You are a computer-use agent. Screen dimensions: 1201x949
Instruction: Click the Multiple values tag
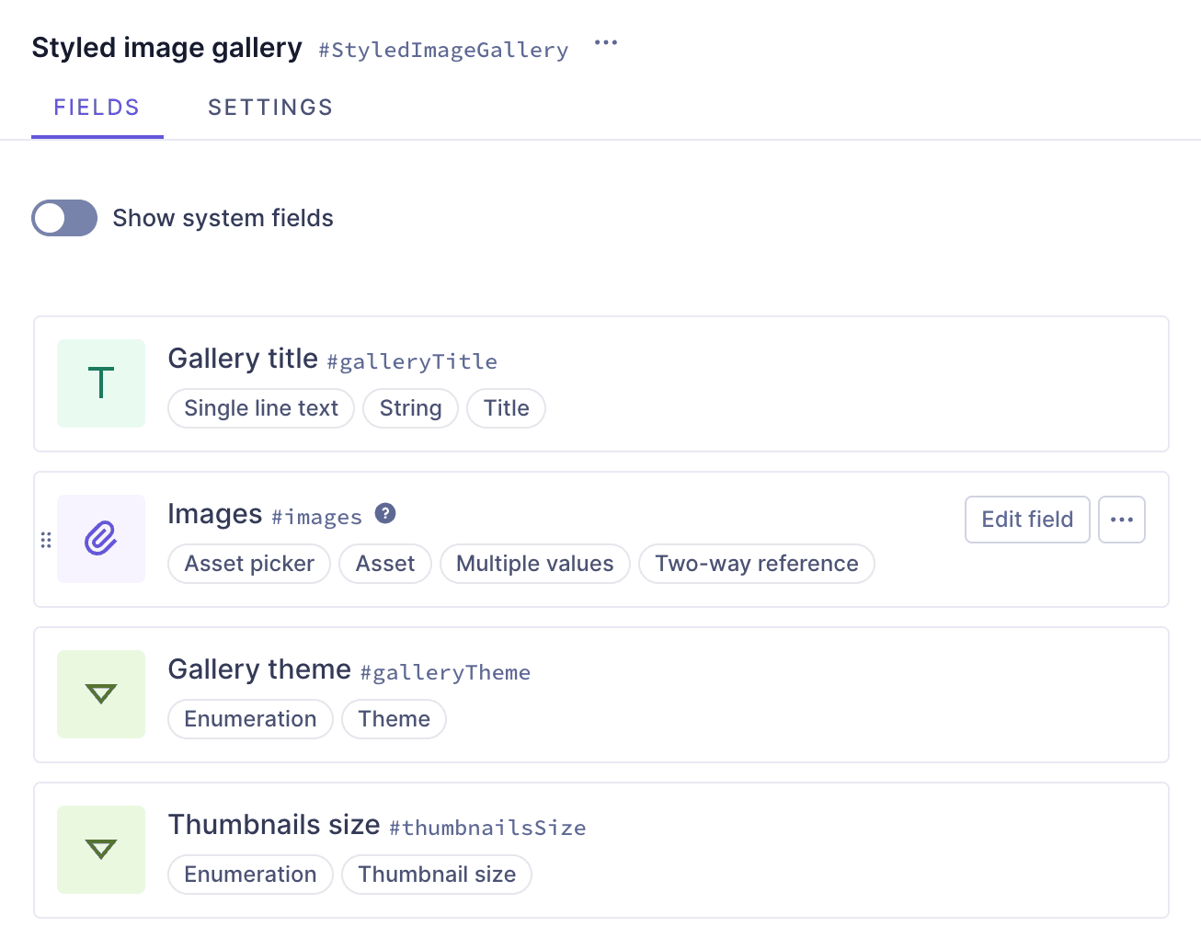coord(534,564)
